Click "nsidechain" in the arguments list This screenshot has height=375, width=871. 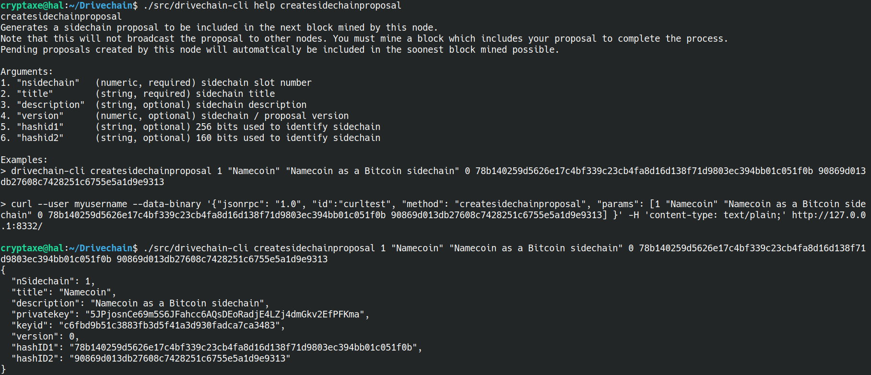[x=48, y=83]
